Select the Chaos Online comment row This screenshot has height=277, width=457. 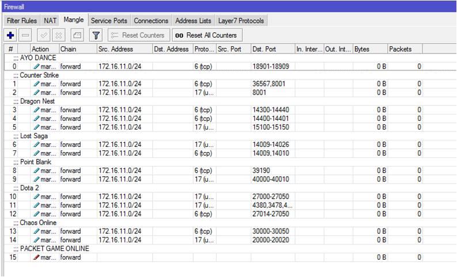coord(231,222)
